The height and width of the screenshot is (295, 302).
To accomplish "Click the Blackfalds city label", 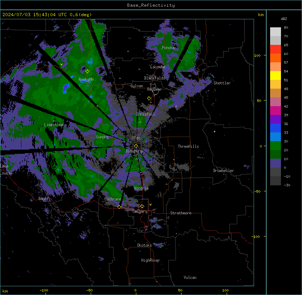I will [x=155, y=78].
